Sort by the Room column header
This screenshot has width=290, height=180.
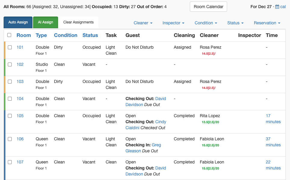pyautogui.click(x=24, y=35)
